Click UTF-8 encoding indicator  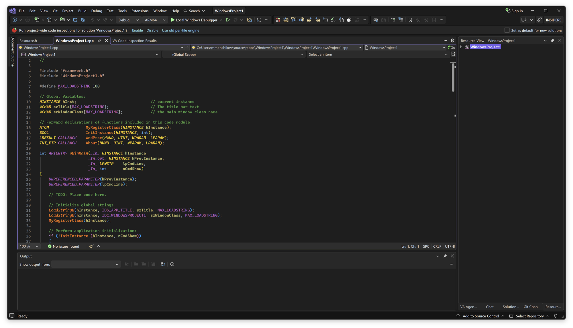click(x=450, y=246)
